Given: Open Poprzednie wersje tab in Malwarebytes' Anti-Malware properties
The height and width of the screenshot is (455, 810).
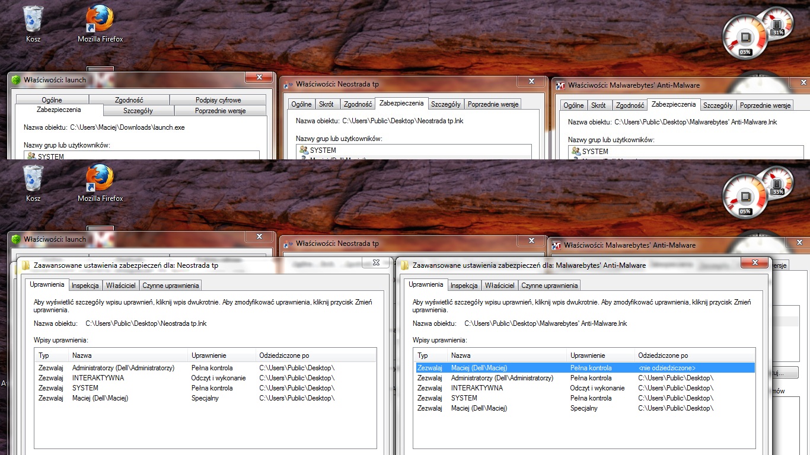Looking at the screenshot, I should pos(766,105).
